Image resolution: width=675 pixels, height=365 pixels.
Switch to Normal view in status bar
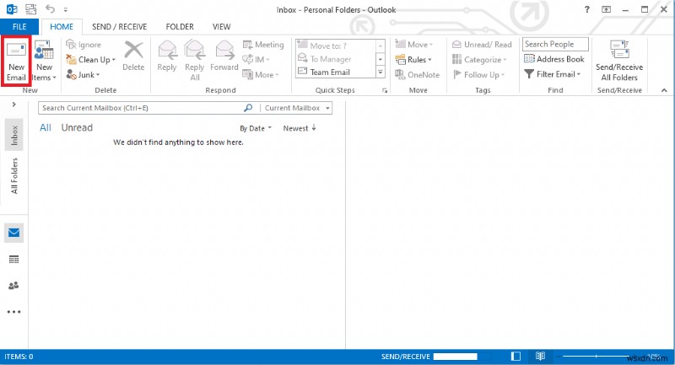[516, 357]
